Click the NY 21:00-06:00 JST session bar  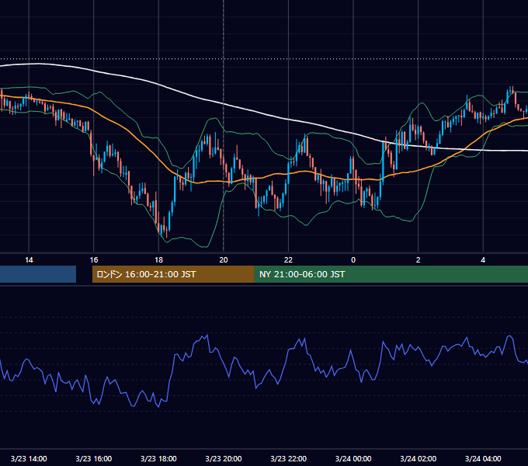pos(391,274)
